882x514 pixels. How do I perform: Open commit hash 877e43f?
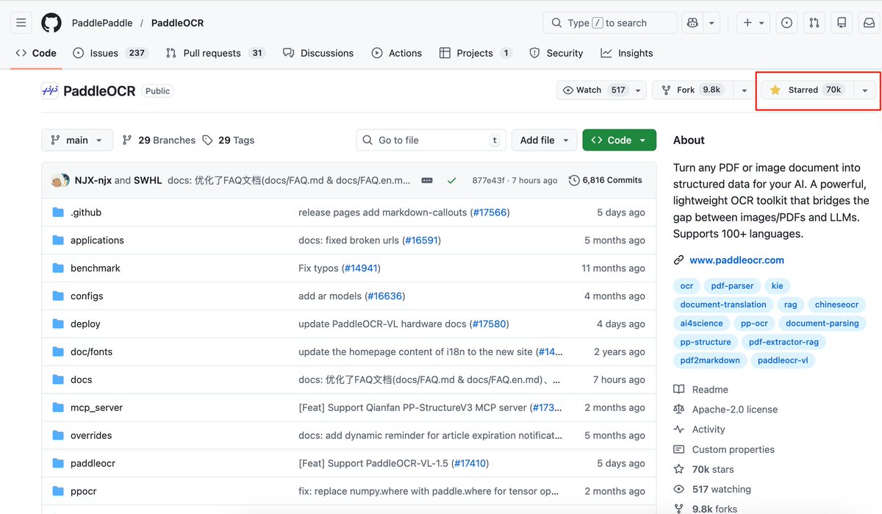pos(488,180)
